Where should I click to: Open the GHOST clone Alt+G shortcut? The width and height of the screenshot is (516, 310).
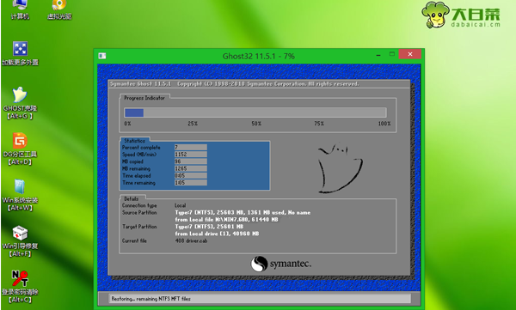20,103
